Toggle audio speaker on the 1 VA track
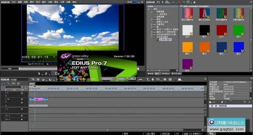Screen dimensions: 253x135 (22, 103)
